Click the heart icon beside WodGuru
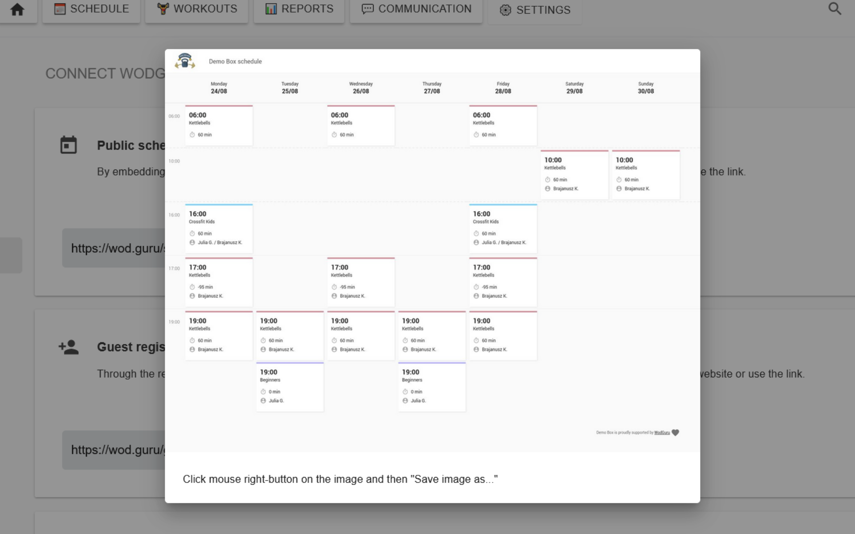855x534 pixels. point(675,433)
